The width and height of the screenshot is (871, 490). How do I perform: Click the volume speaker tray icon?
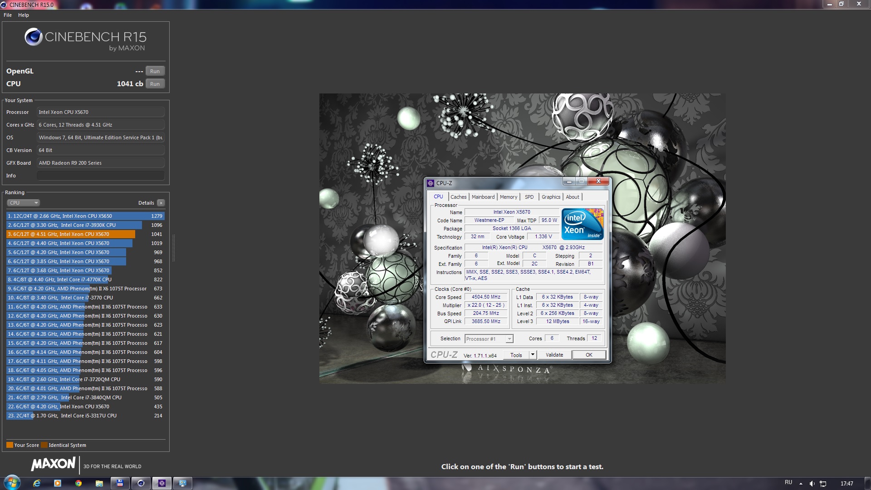pos(812,484)
